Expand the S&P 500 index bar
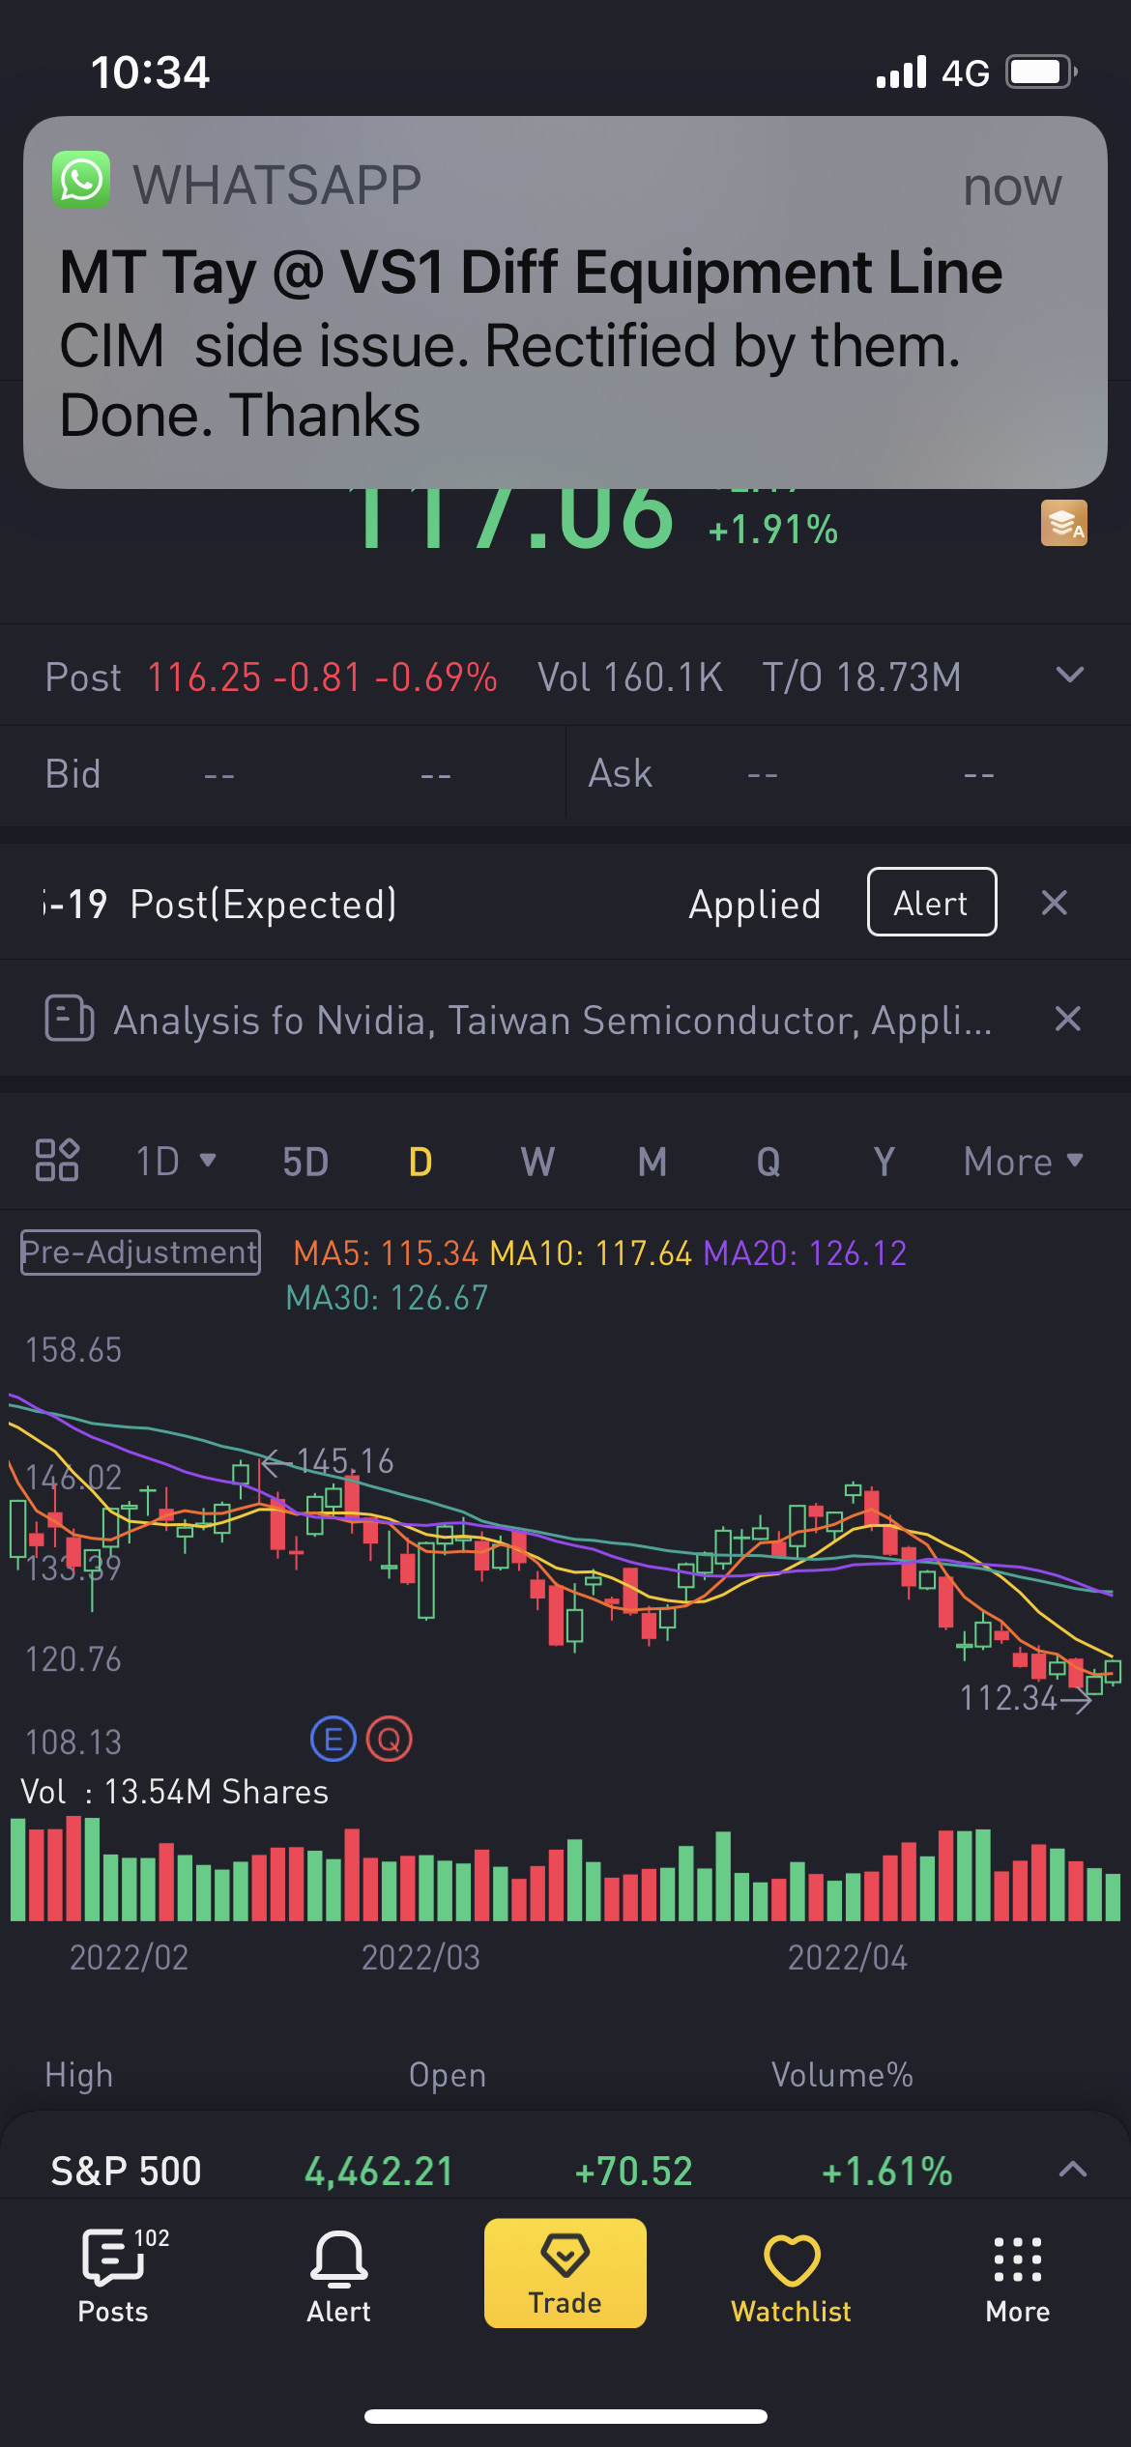The height and width of the screenshot is (2447, 1131). [x=1073, y=2170]
